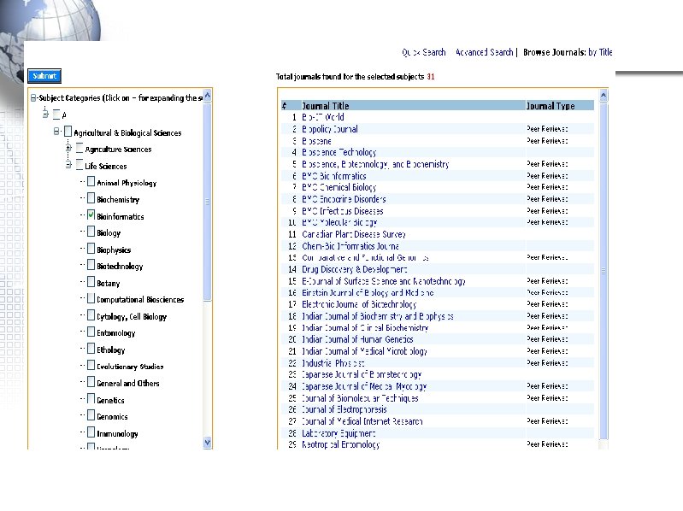Open Bioscience Technology journal

(339, 152)
